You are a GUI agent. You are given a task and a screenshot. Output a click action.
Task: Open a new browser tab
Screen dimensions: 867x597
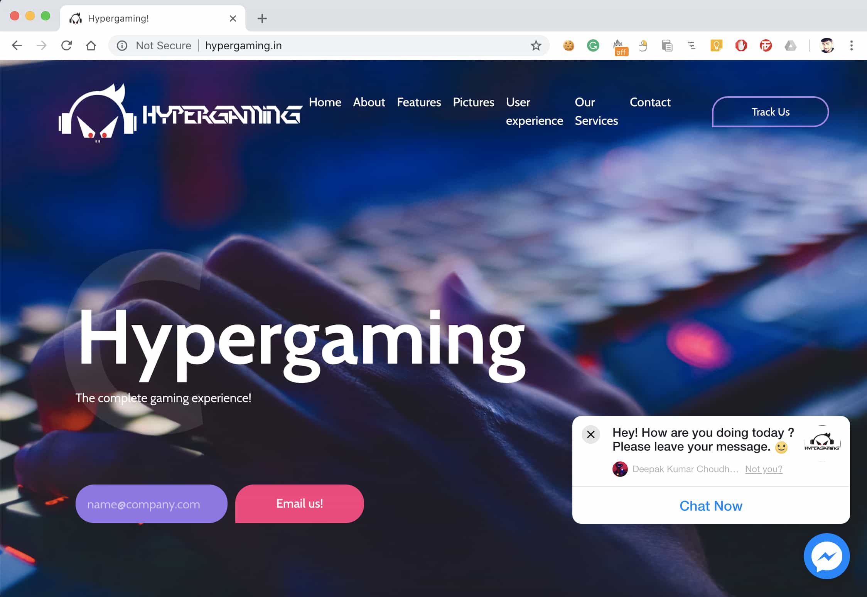click(262, 18)
